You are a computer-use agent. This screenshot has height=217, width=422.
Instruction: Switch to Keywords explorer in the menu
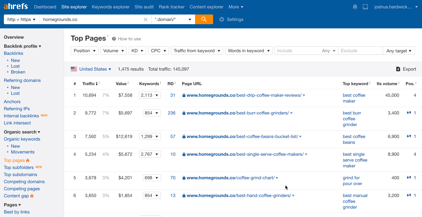coord(110,7)
